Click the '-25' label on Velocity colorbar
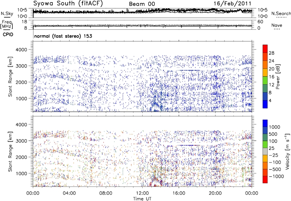291x201 pixels. coord(274,155)
